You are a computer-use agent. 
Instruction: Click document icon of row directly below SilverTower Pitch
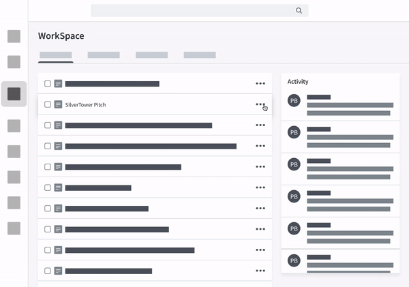coord(58,125)
